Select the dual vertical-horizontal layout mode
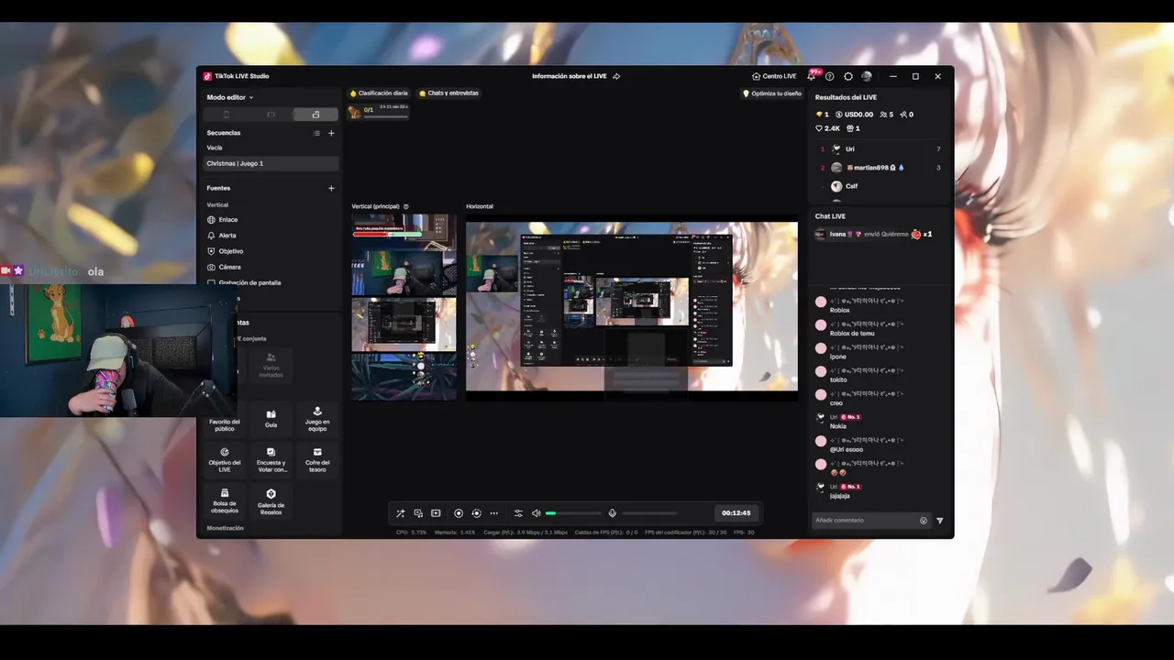 click(316, 115)
